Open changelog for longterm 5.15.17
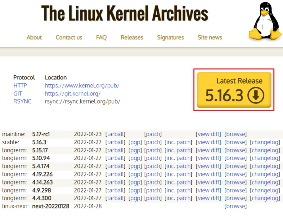Screen dimensions: 283x218 click(265, 150)
